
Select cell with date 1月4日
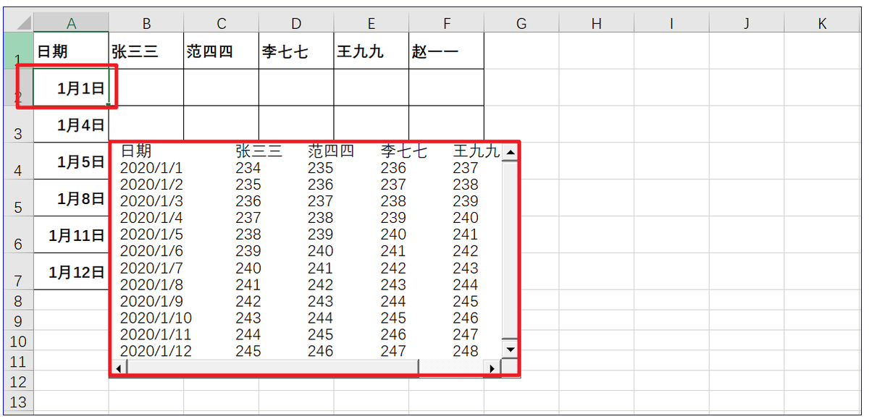[71, 124]
